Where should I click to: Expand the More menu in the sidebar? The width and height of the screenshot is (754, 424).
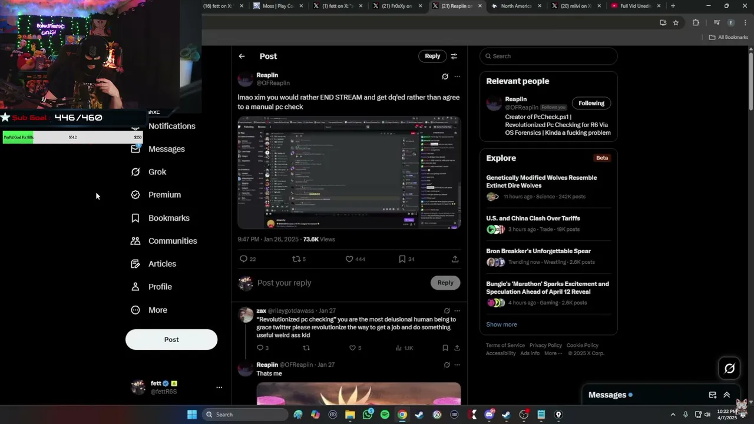click(x=150, y=310)
